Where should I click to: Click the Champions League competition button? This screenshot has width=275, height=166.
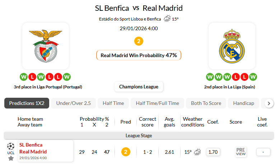tap(139, 87)
